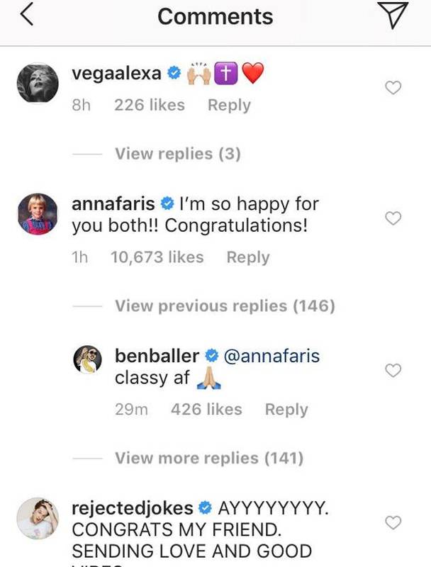Screen dimensions: 431x567
Task: View the 10,673 likes list
Action: (157, 257)
